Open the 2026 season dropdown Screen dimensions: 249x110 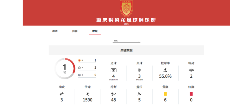coord(126,41)
